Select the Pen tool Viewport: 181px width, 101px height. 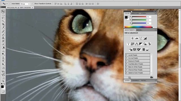click(x=3, y=58)
